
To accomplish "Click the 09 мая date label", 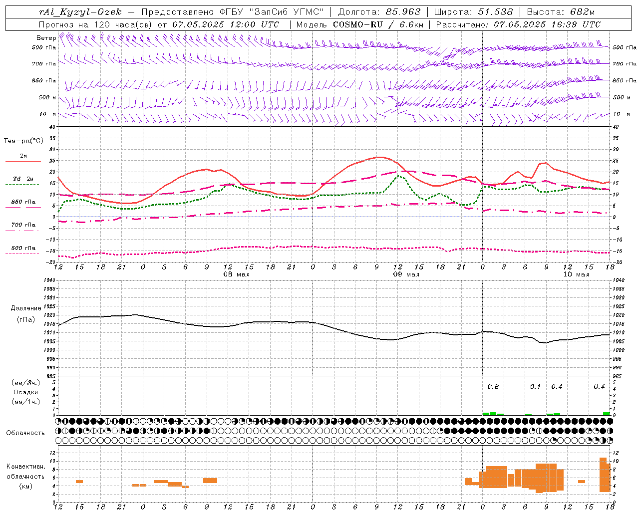I will point(406,274).
